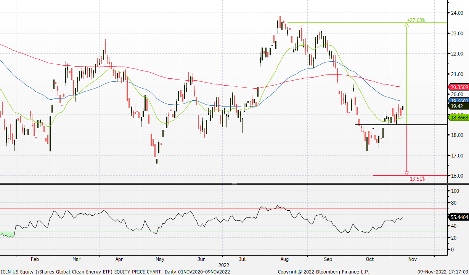Click the Nov month label
Viewport: 469px width, 275px height.
pyautogui.click(x=412, y=259)
